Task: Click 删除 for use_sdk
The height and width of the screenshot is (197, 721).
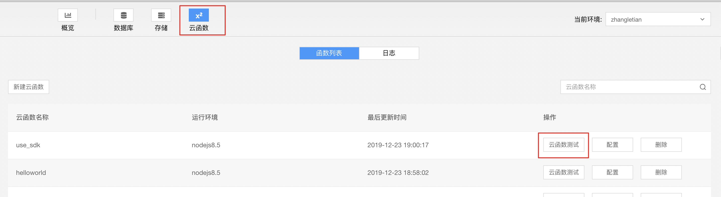Action: tap(661, 144)
